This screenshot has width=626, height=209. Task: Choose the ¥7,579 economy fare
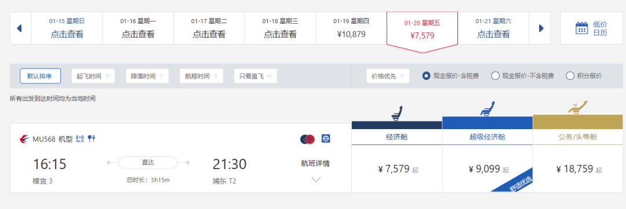tap(397, 169)
